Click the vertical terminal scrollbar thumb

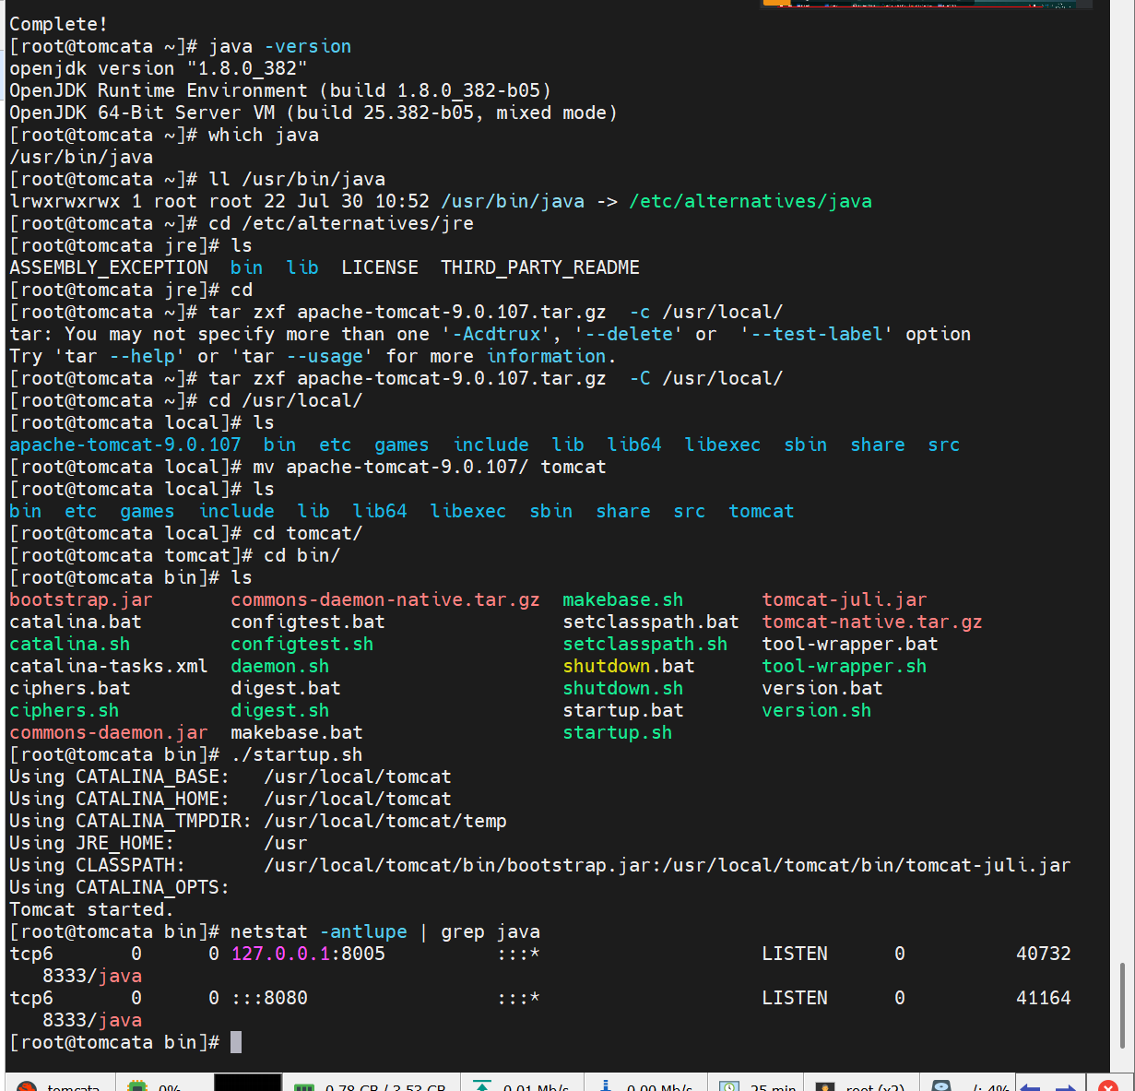(x=1122, y=1005)
